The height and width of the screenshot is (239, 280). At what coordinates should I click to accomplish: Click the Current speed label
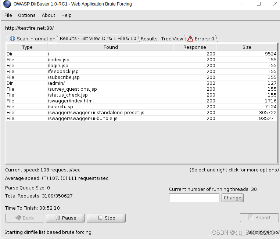43,170
